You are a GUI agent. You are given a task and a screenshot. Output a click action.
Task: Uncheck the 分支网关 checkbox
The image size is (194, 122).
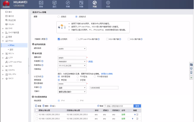point(59,39)
